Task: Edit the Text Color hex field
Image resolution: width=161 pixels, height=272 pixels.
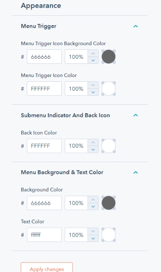Action: pos(44,235)
